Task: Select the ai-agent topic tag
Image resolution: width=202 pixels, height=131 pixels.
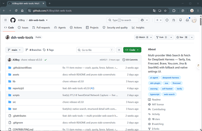Action: [154, 78]
